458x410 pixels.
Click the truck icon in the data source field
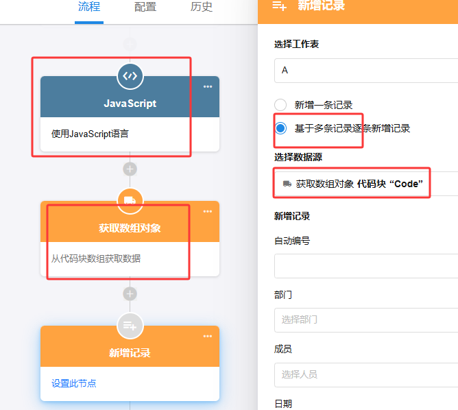coord(287,184)
